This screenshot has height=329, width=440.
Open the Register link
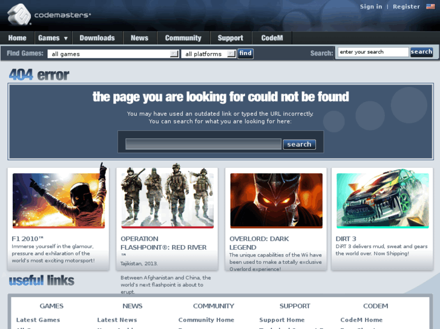[x=406, y=7]
